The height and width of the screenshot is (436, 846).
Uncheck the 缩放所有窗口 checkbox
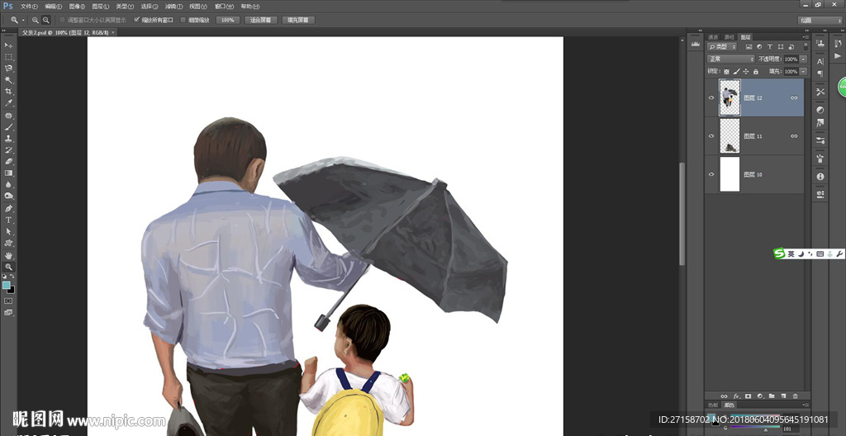click(137, 20)
